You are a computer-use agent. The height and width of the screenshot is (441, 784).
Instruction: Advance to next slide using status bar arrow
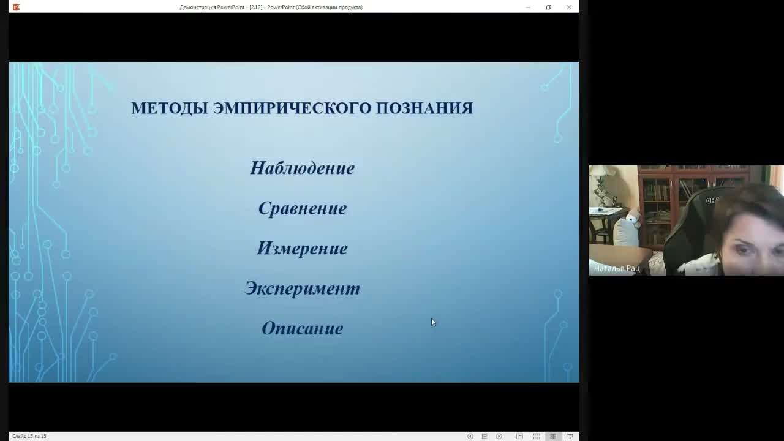tap(499, 436)
